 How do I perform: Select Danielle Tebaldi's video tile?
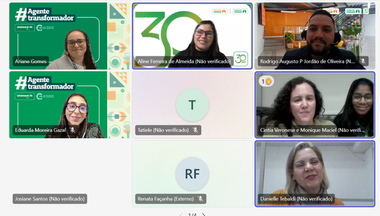315,174
